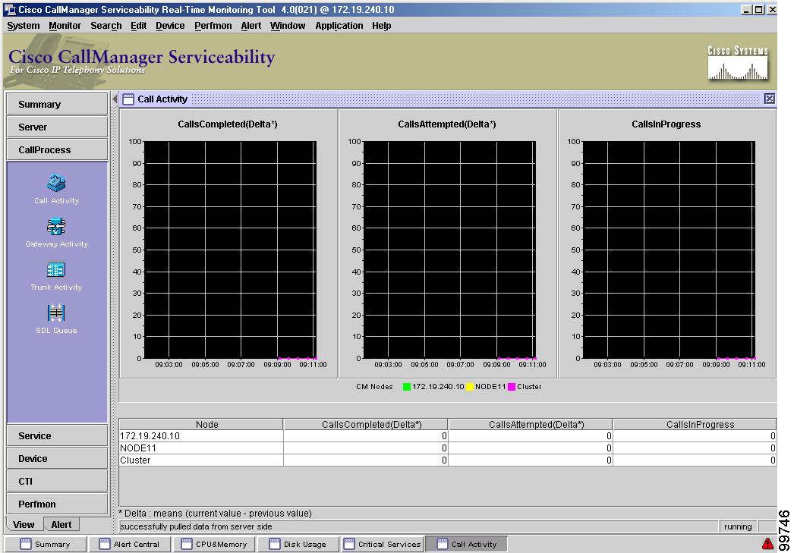Open the Application menu
The image size is (794, 553).
[339, 26]
